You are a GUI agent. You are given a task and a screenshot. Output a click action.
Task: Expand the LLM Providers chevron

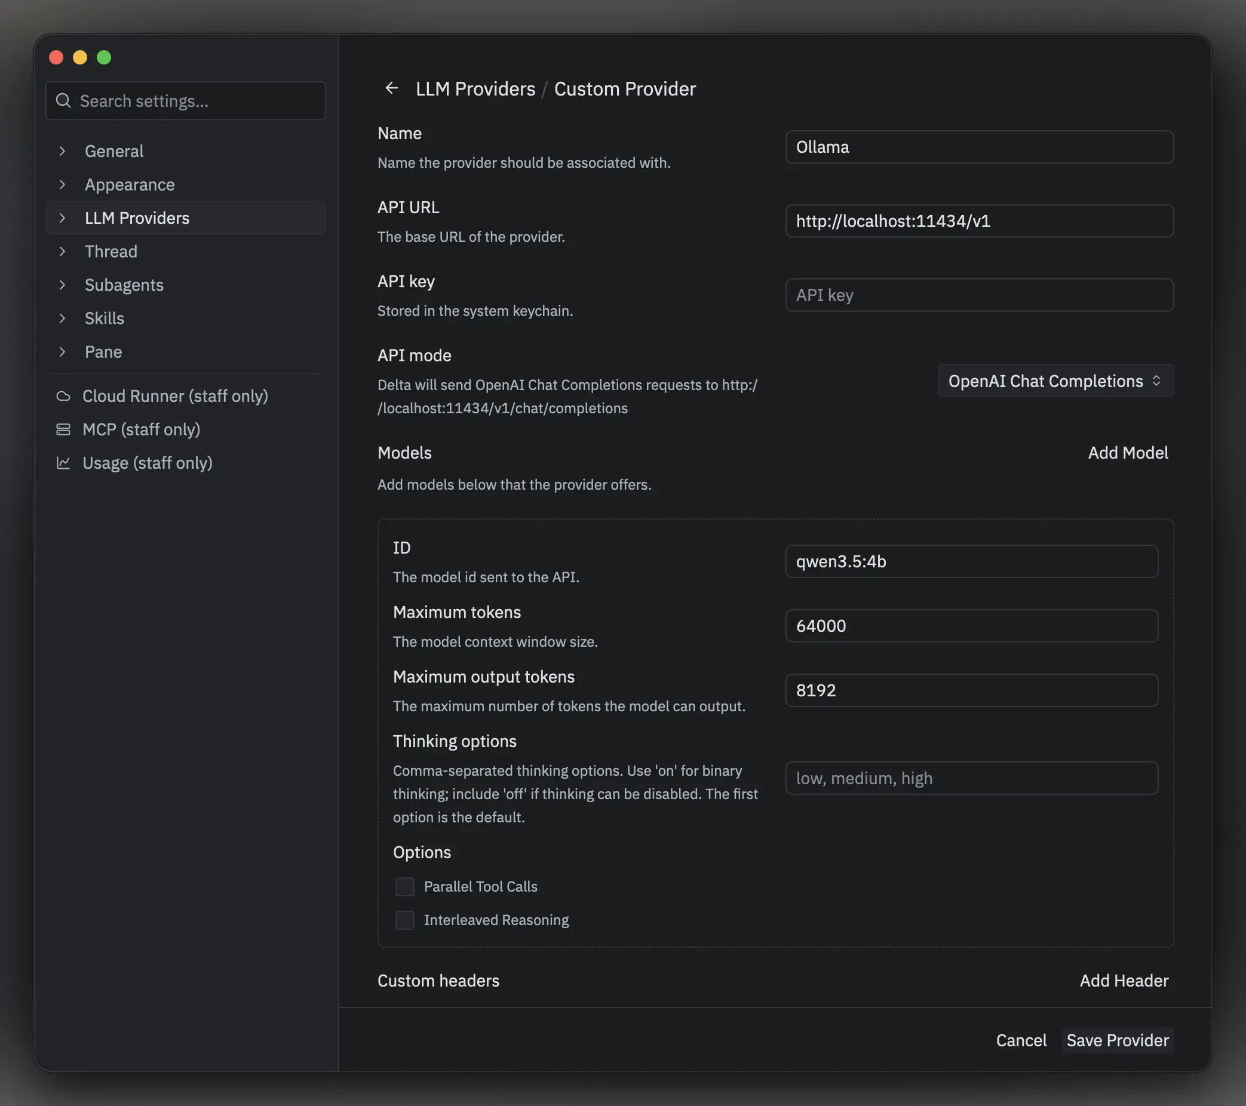[x=62, y=218]
